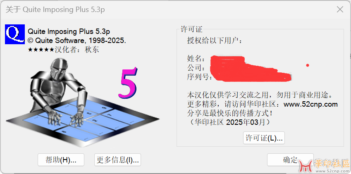Click the blue imposition sheet grid
The image size is (351, 174).
click(x=83, y=122)
